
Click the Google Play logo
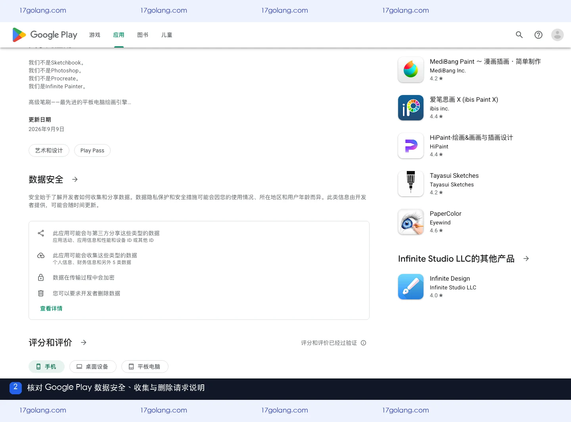pos(45,35)
